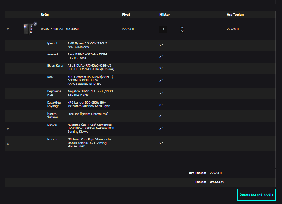The width and height of the screenshot is (282, 204).
Task: Click the İşletim Sistemi label
Action: click(x=53, y=115)
